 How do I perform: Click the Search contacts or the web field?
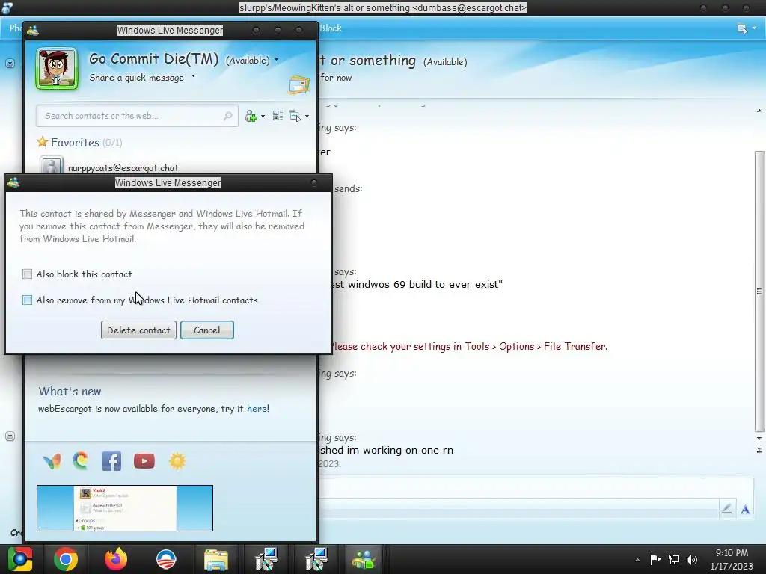point(137,116)
